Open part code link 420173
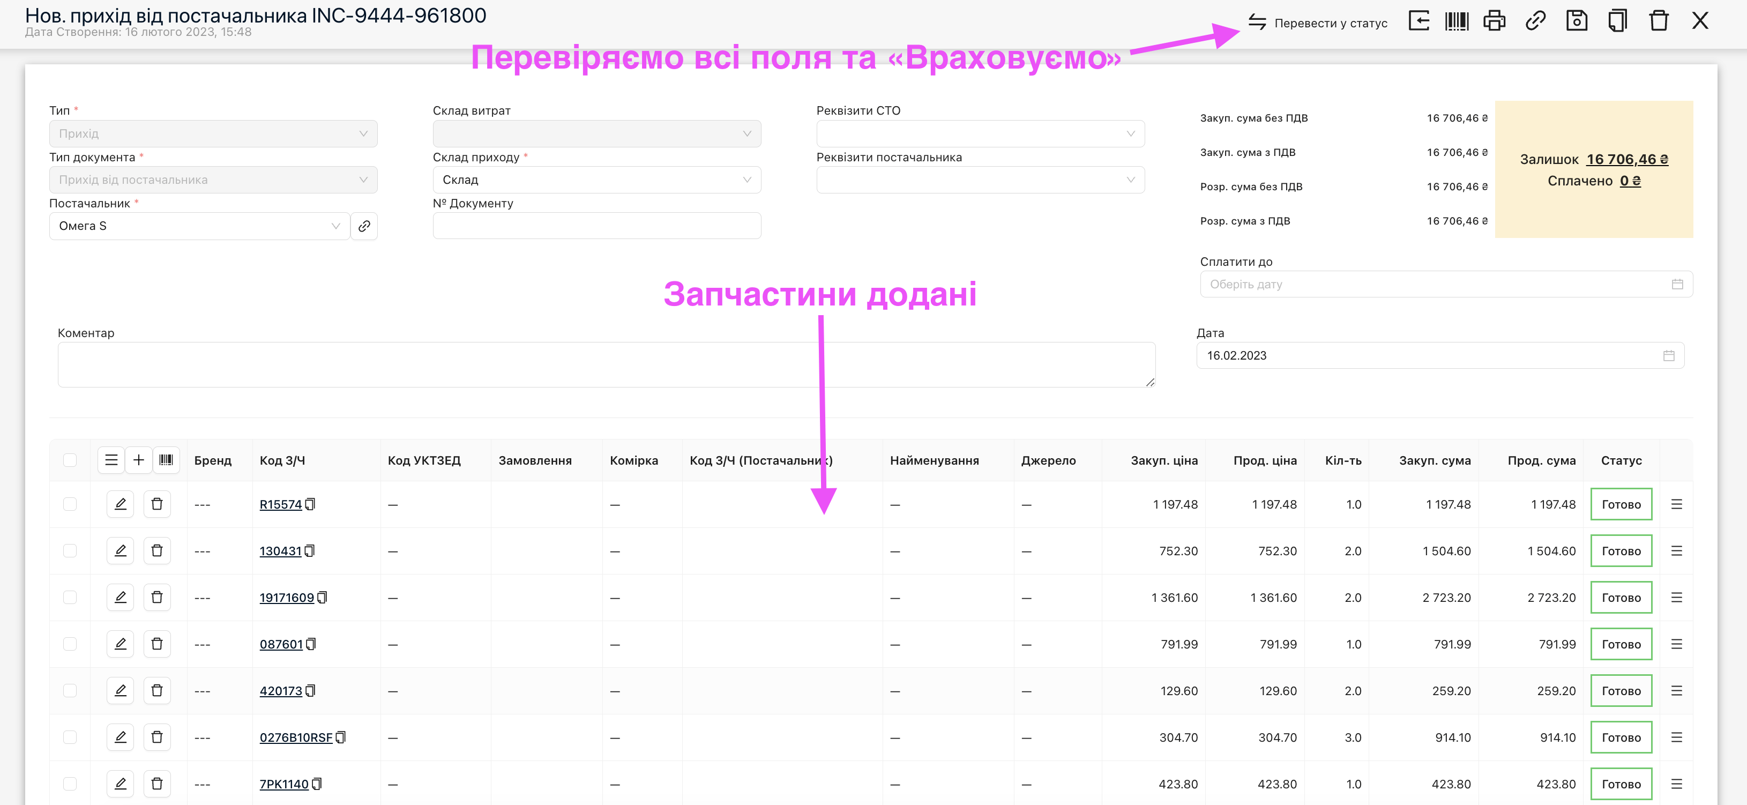1747x805 pixels. [x=281, y=691]
